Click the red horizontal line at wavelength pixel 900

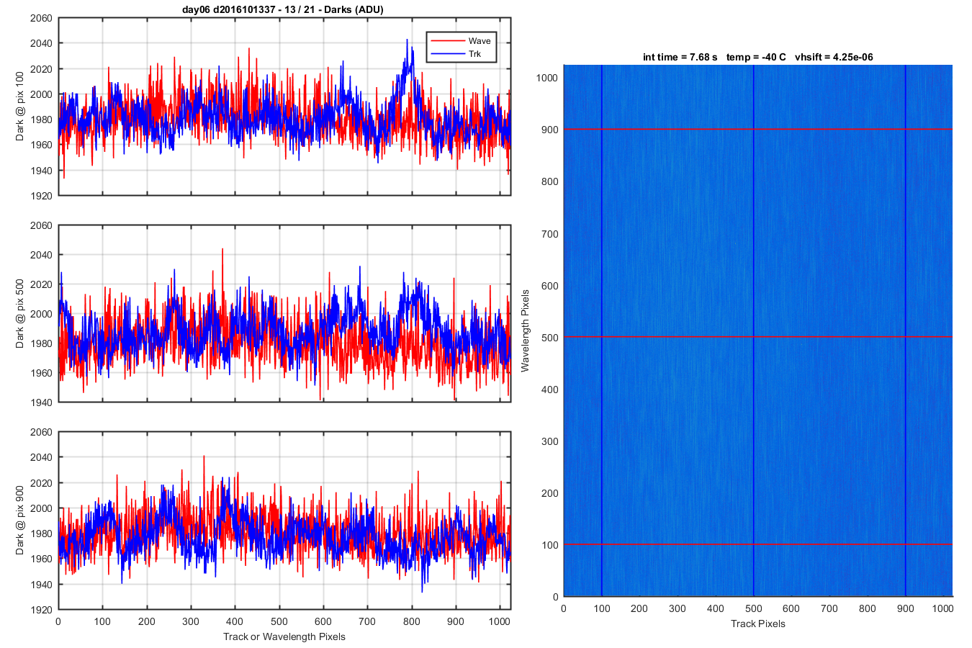pos(758,129)
